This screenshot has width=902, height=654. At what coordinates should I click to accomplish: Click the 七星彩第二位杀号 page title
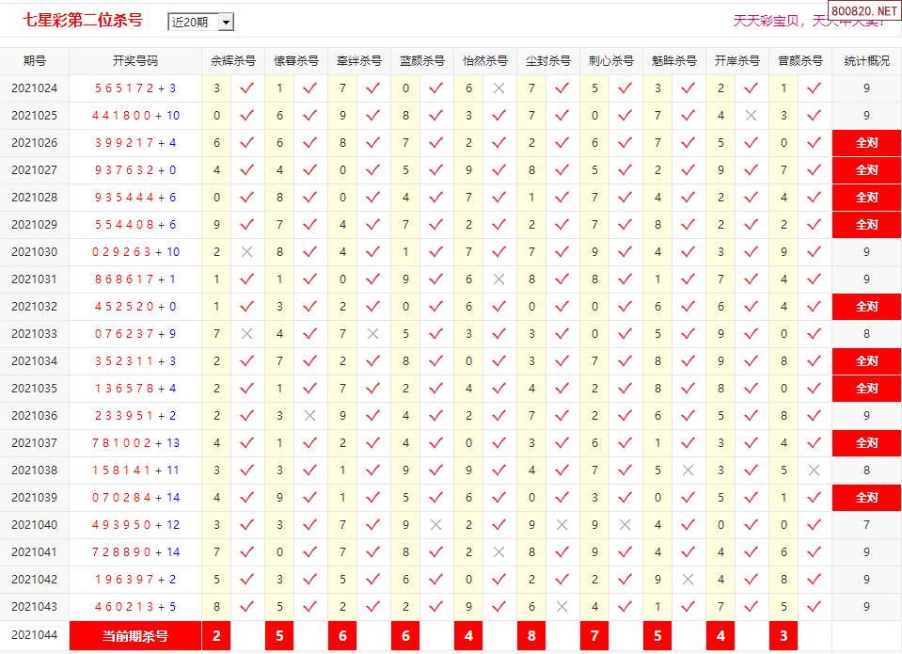83,21
